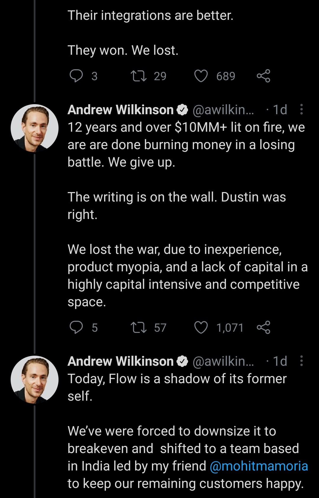Open Andrew Wilkinson's name on "12 years" tweet
319x498 pixels.
pyautogui.click(x=121, y=110)
